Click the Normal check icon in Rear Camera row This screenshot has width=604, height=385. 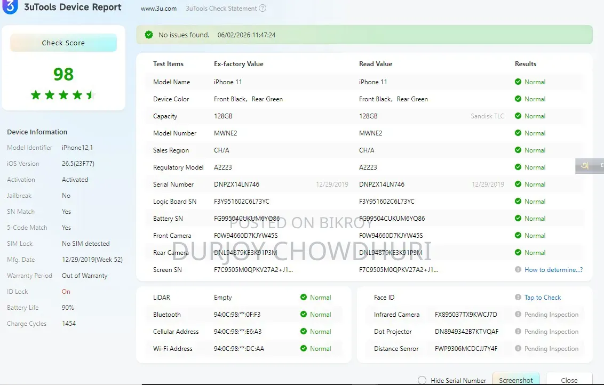pos(518,253)
